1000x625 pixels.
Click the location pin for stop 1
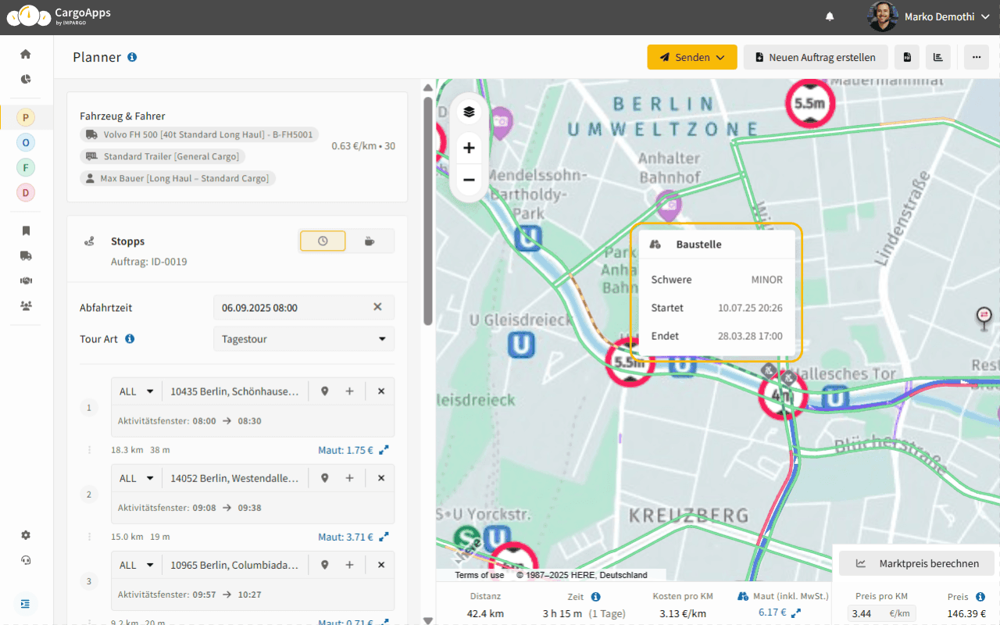tap(325, 391)
